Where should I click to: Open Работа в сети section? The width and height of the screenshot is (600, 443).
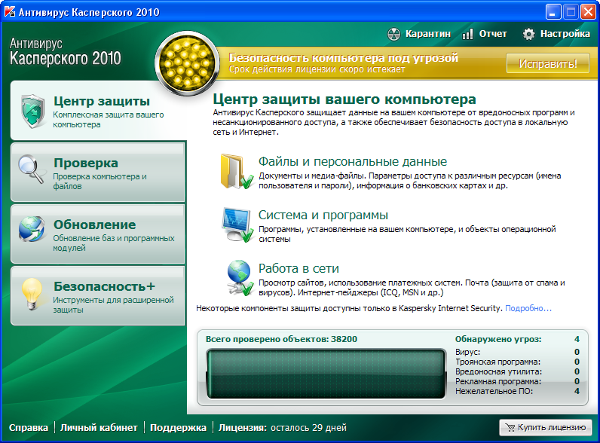[298, 268]
